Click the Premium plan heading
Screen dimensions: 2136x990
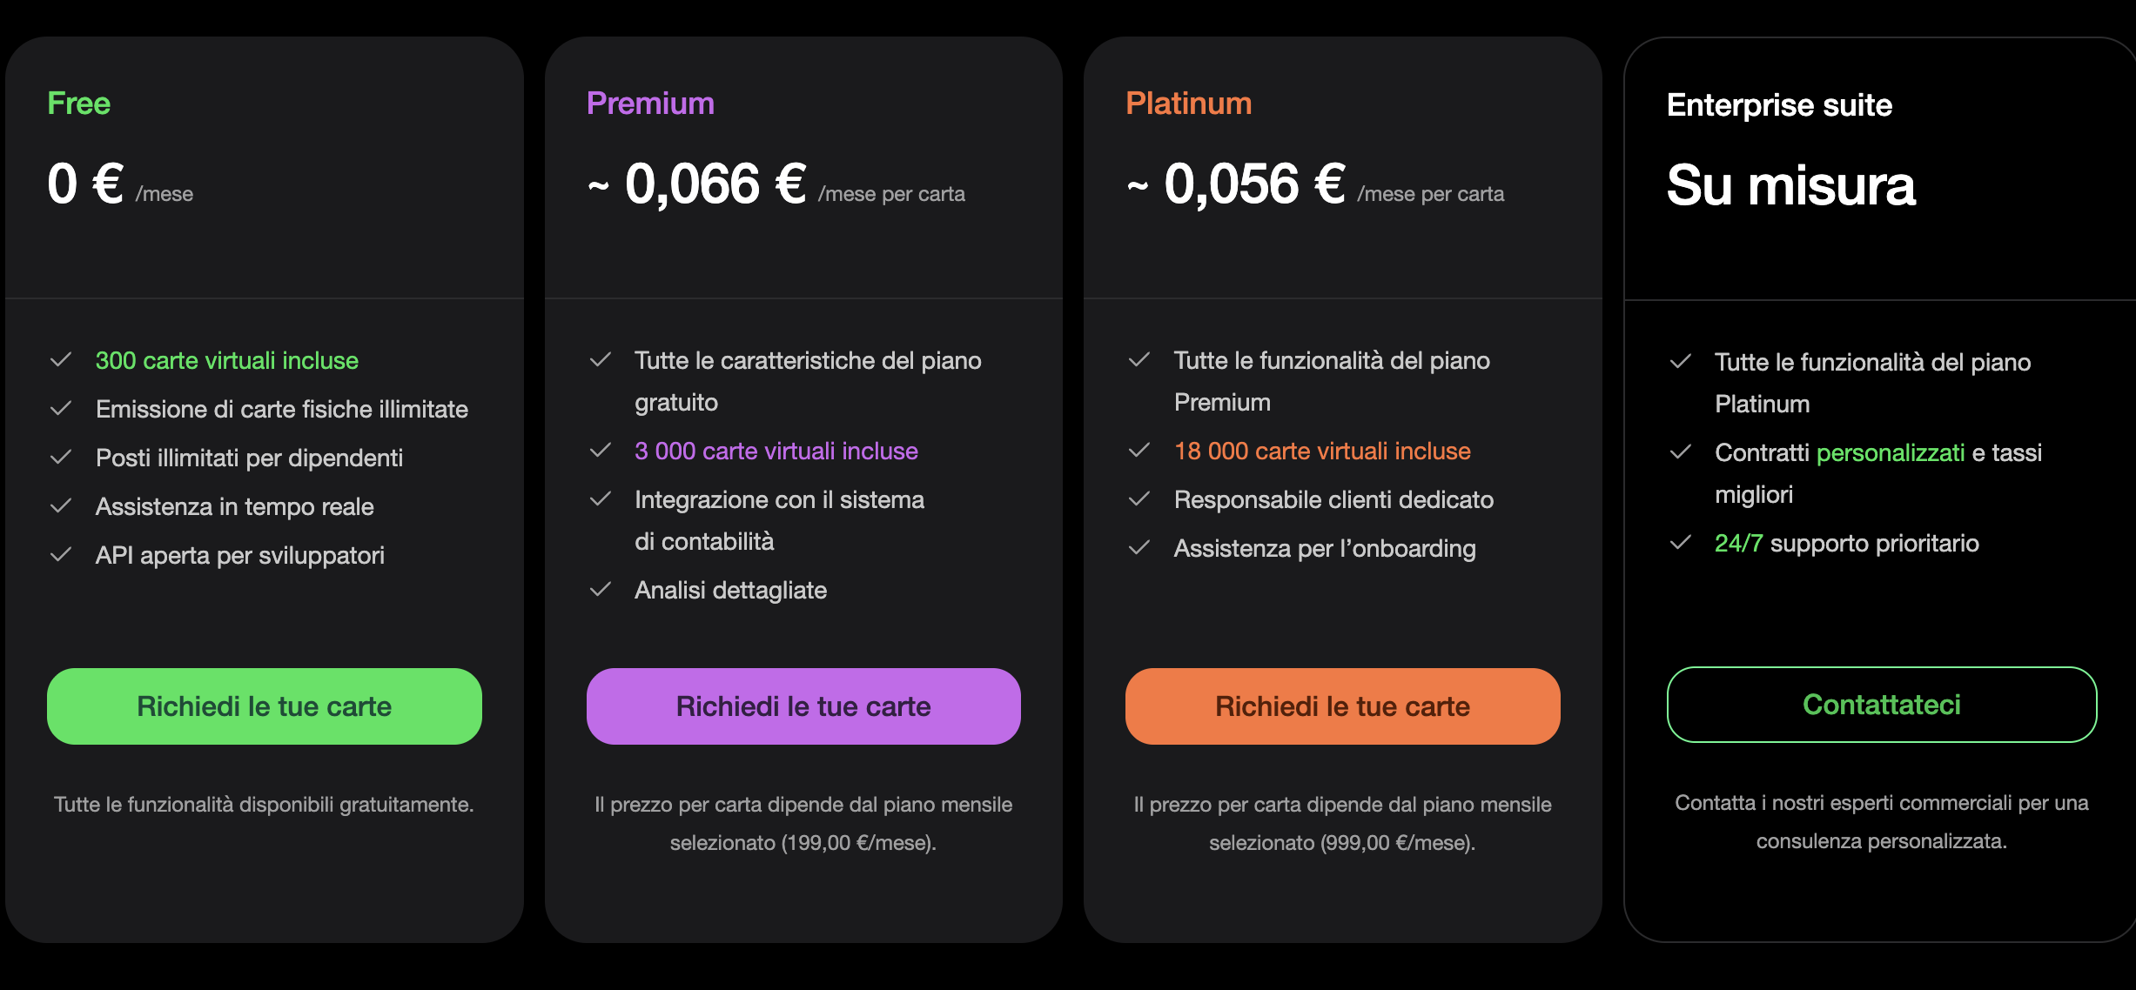coord(650,104)
